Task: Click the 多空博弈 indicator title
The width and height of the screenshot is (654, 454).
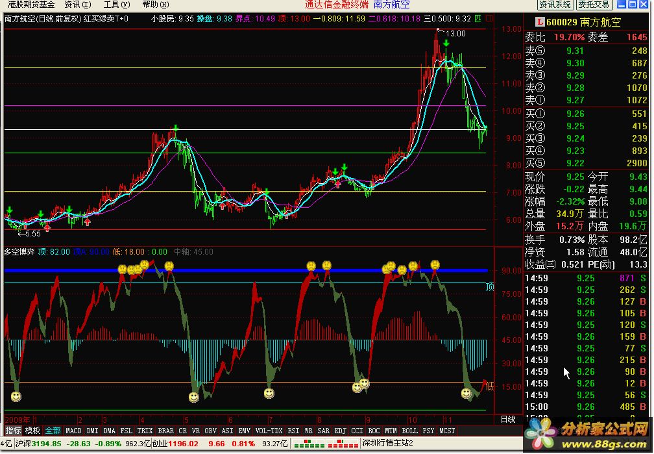Action: point(19,252)
